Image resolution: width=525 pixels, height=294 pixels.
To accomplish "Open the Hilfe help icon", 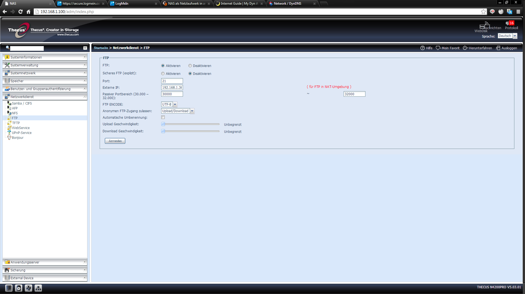I will [x=422, y=48].
